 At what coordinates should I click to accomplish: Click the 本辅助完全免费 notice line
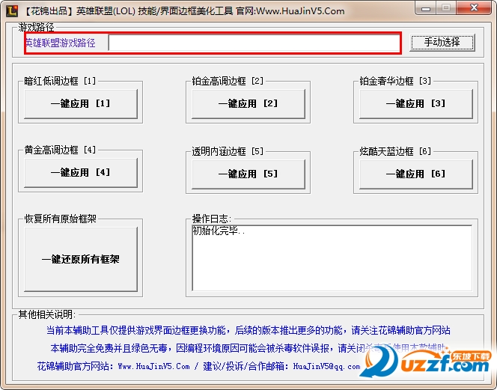pyautogui.click(x=248, y=348)
